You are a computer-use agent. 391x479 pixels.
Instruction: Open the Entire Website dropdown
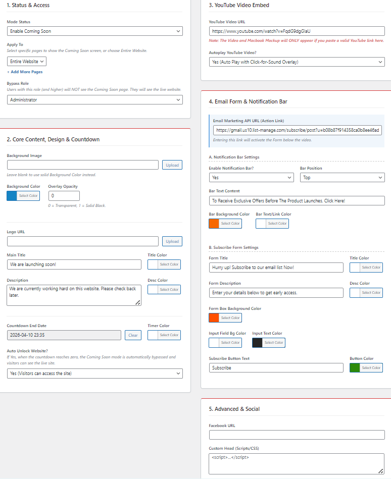point(27,62)
